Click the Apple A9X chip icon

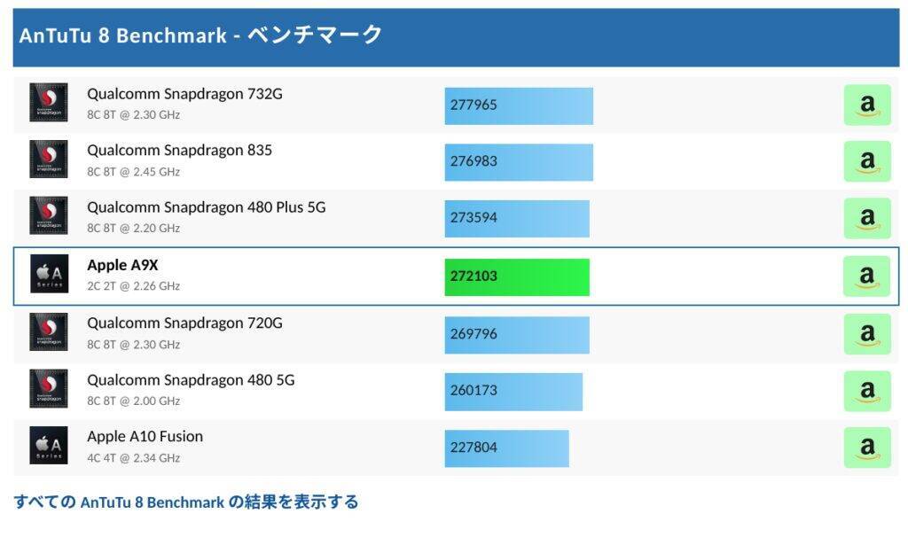click(x=49, y=275)
